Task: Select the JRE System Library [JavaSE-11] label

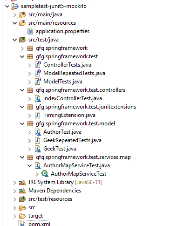Action: [65, 182]
